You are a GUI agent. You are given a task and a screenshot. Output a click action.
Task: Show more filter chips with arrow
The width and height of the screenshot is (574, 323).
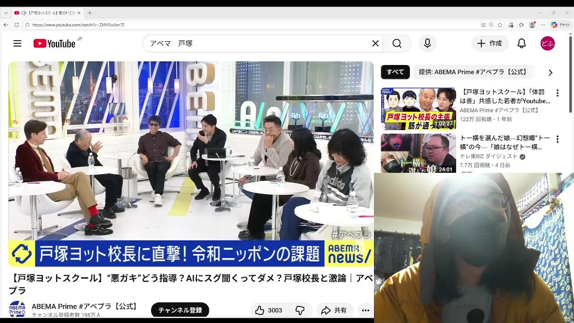(x=550, y=72)
